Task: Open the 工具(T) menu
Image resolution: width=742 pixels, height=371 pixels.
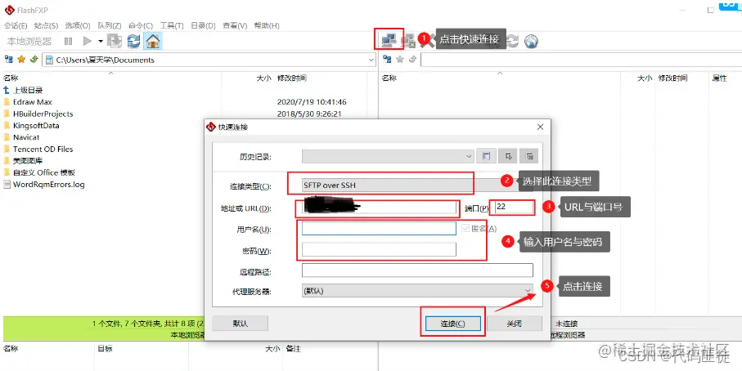Action: (x=172, y=25)
